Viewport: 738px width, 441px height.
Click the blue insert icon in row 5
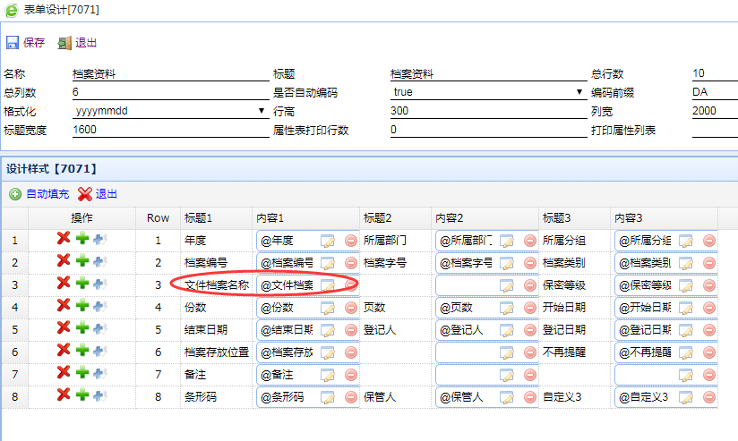point(99,327)
